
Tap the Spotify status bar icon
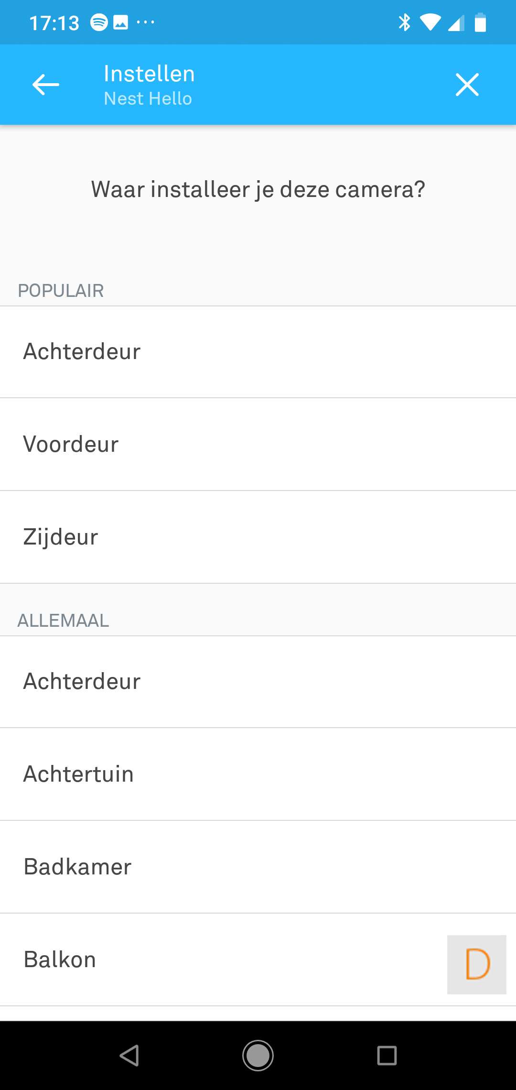point(99,22)
